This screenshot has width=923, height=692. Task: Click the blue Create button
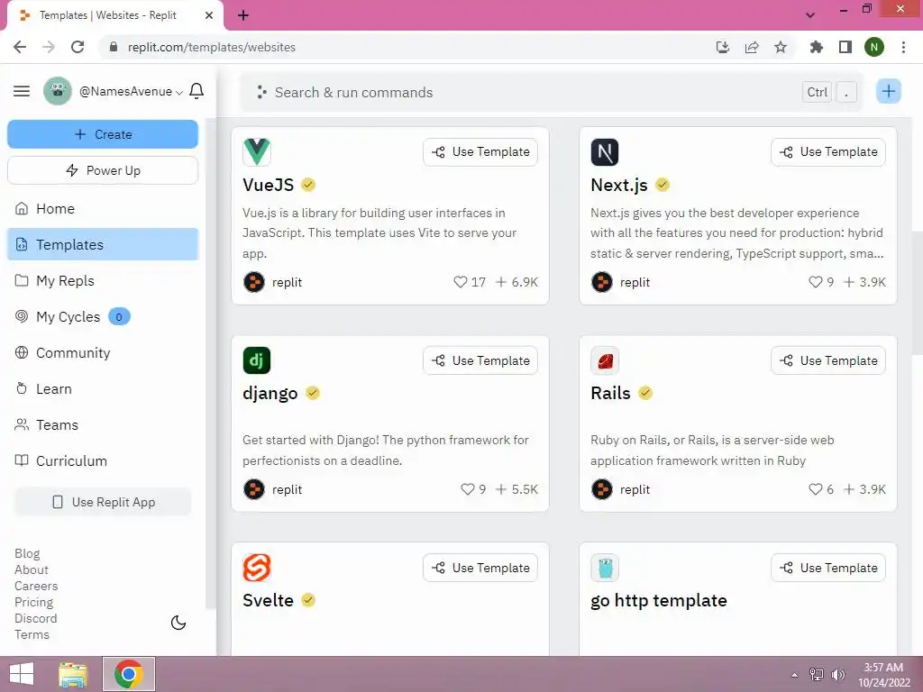(103, 134)
